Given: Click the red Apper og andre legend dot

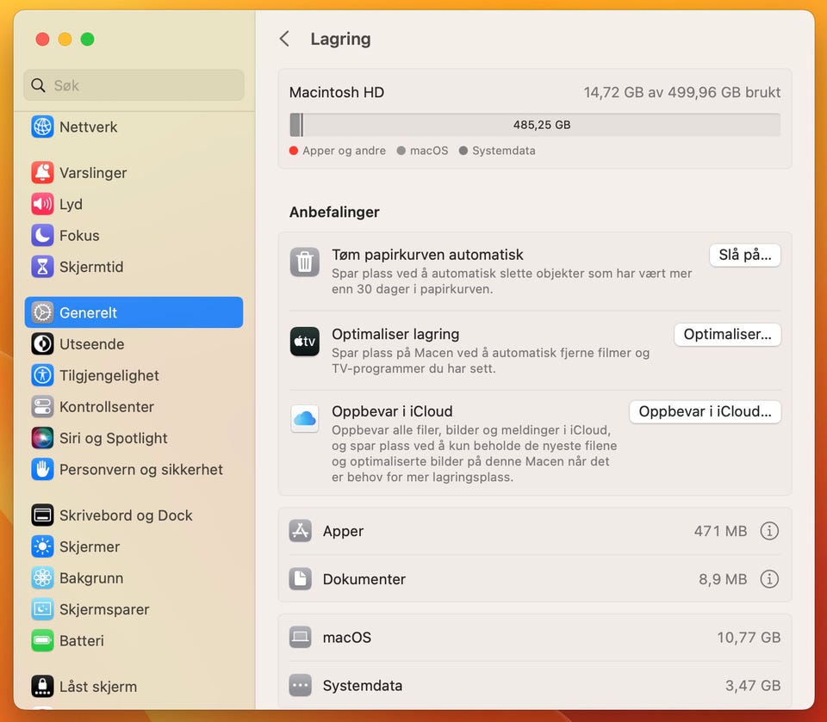Looking at the screenshot, I should [294, 151].
